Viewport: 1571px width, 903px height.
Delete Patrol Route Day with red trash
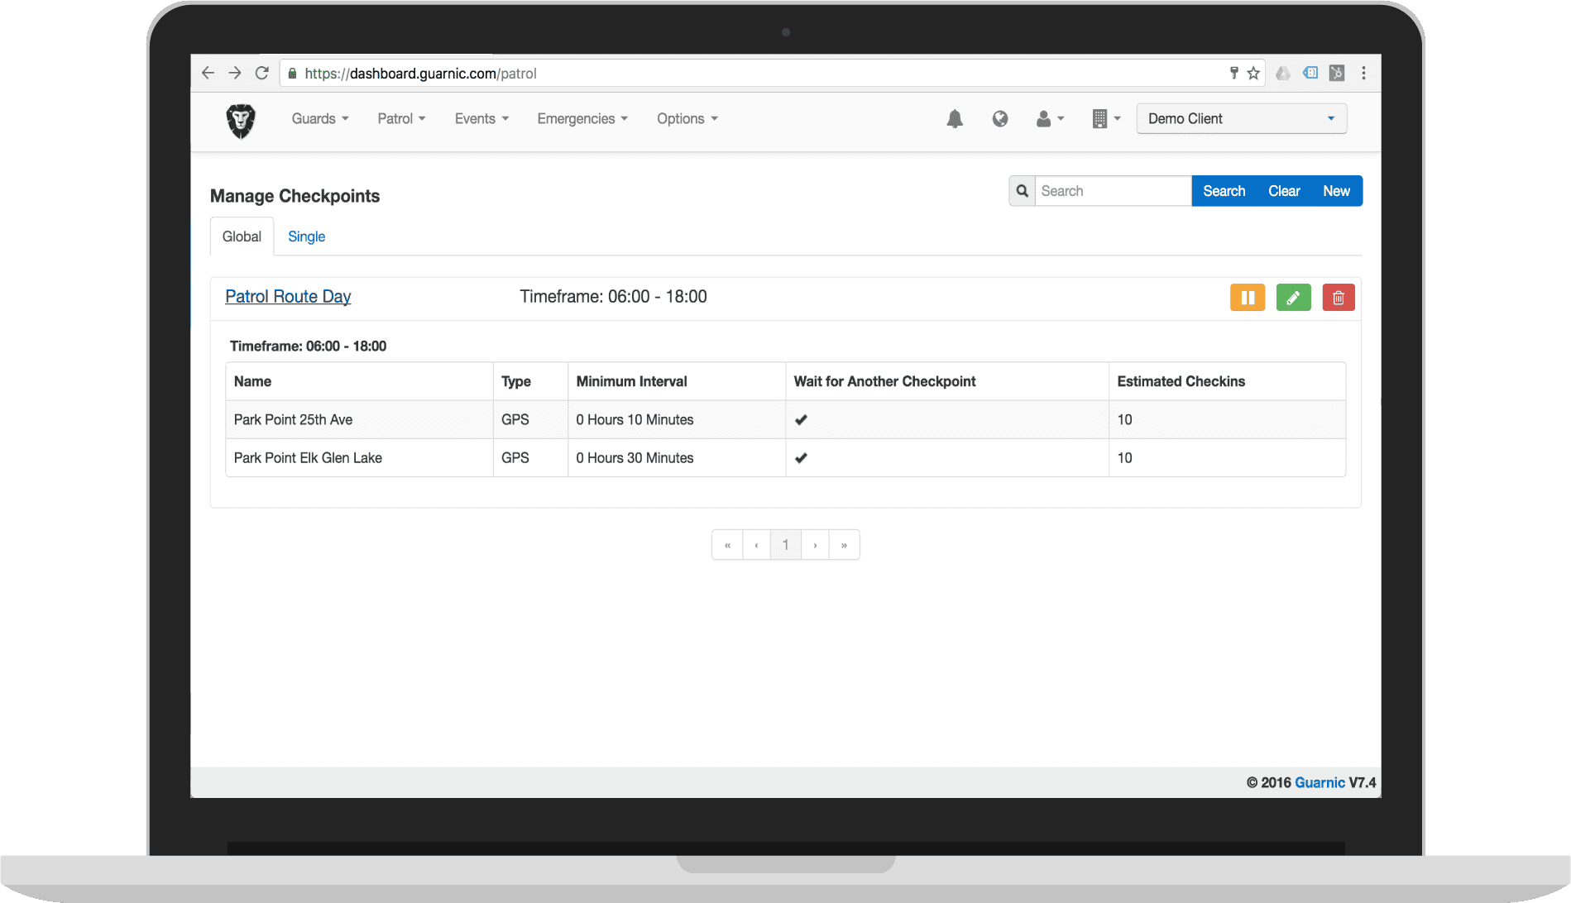point(1338,298)
